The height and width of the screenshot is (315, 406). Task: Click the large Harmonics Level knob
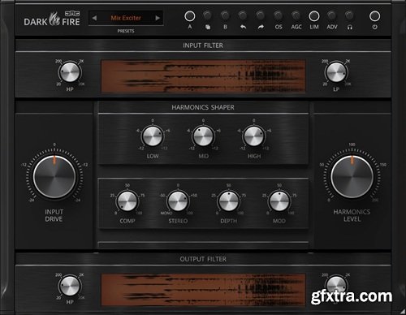pos(352,177)
